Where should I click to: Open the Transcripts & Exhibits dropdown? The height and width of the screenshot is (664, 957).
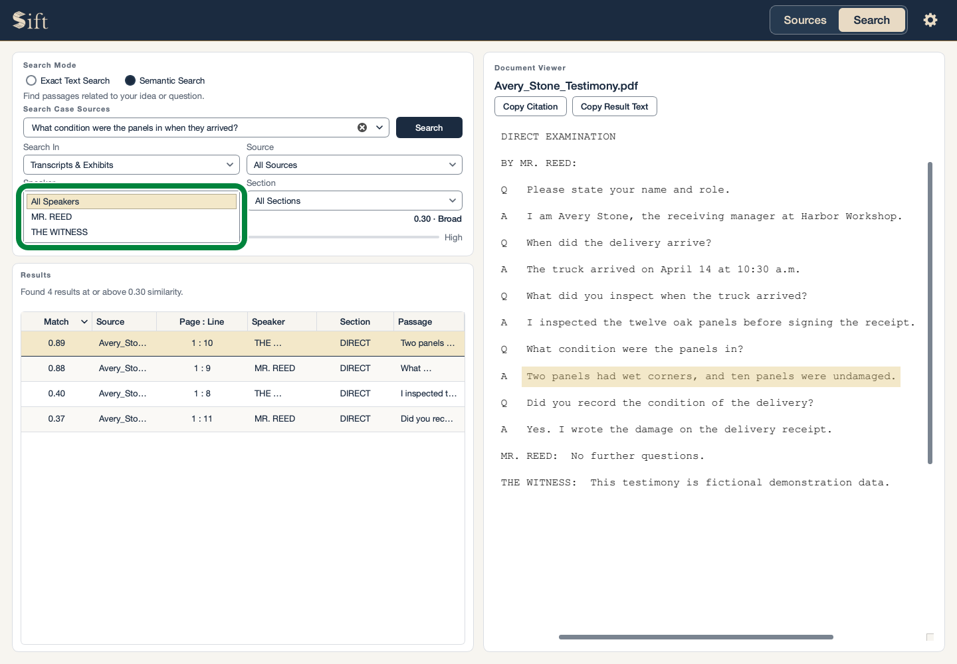pyautogui.click(x=132, y=165)
